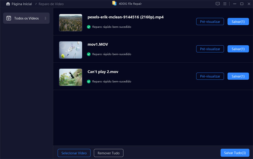Open the feedback chat icon in title bar
This screenshot has width=253, height=159.
218,4
